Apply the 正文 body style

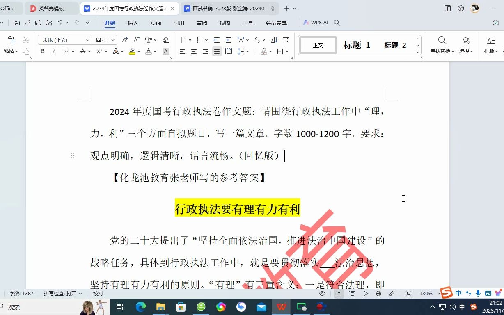pos(318,45)
